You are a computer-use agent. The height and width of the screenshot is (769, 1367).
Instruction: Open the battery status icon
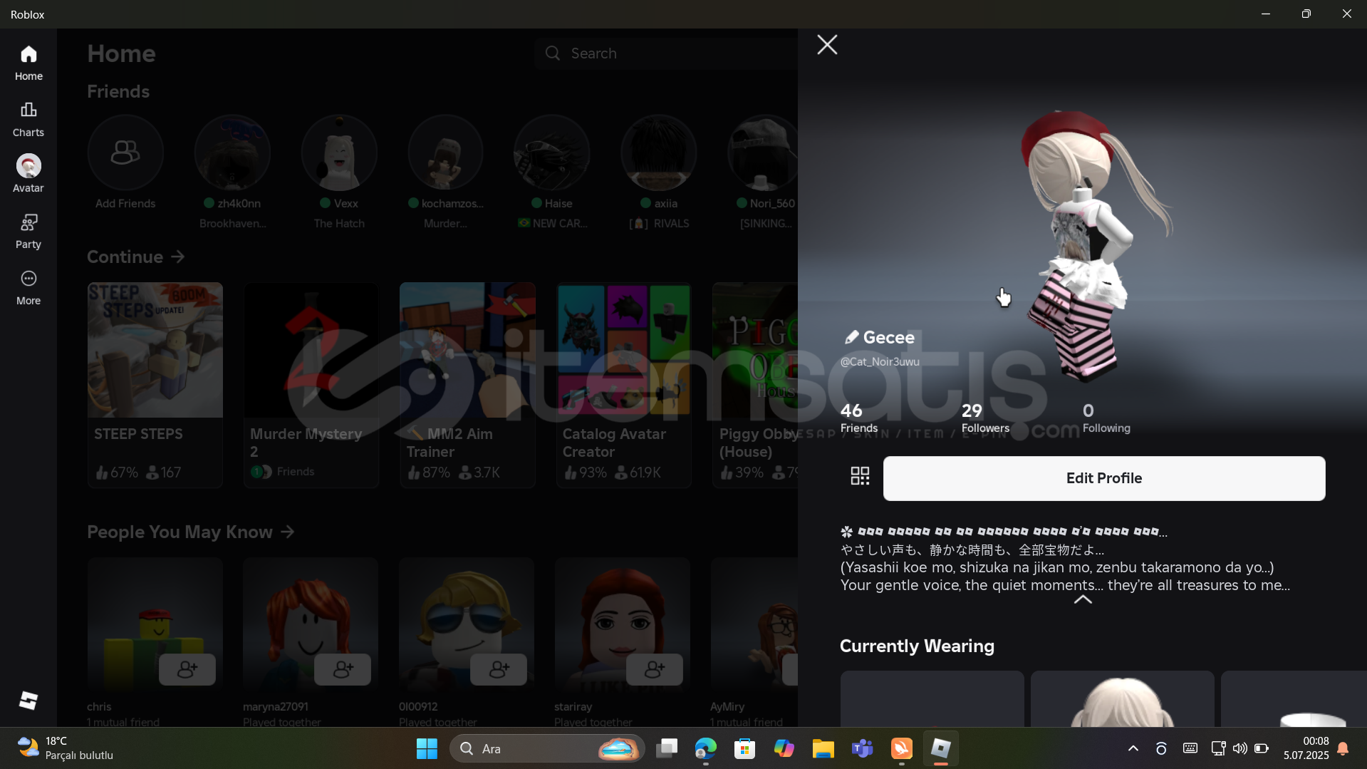click(1262, 748)
